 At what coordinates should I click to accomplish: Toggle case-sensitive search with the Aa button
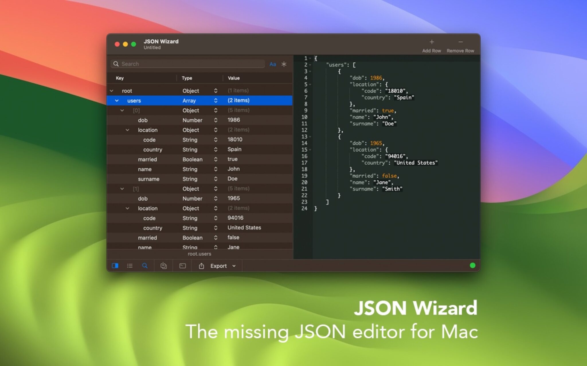(x=273, y=64)
